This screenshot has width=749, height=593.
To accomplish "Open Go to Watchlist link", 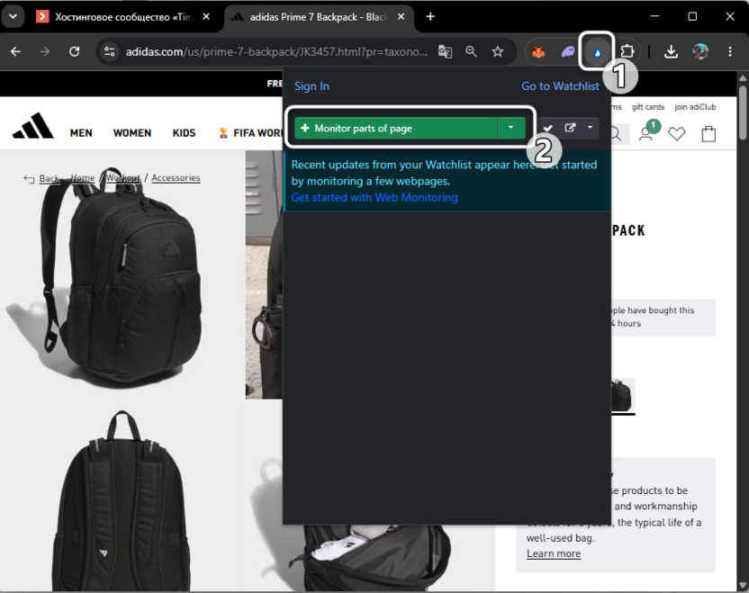I will coord(560,86).
